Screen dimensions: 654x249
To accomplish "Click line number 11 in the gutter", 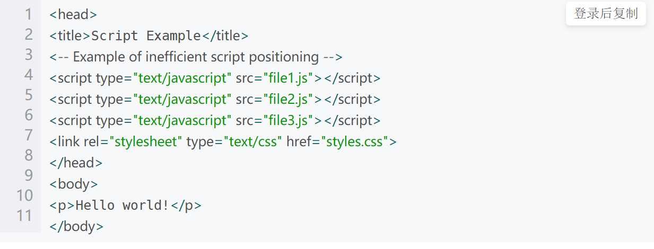I will [25, 216].
